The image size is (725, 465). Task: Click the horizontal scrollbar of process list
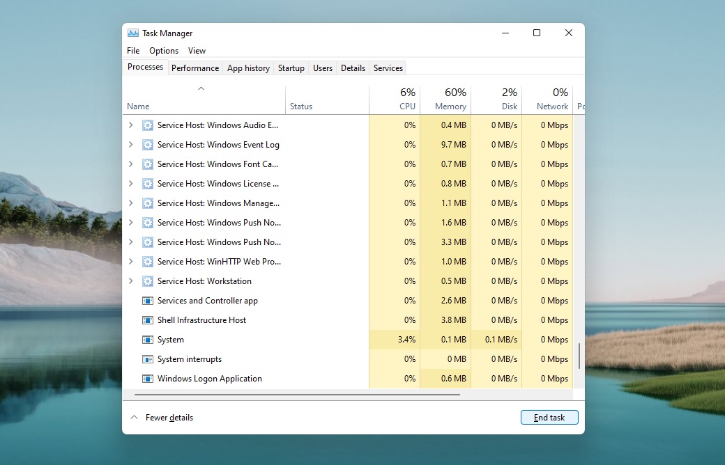[x=297, y=395]
